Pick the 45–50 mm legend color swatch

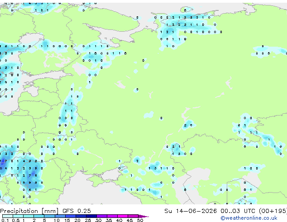[x=133, y=216]
